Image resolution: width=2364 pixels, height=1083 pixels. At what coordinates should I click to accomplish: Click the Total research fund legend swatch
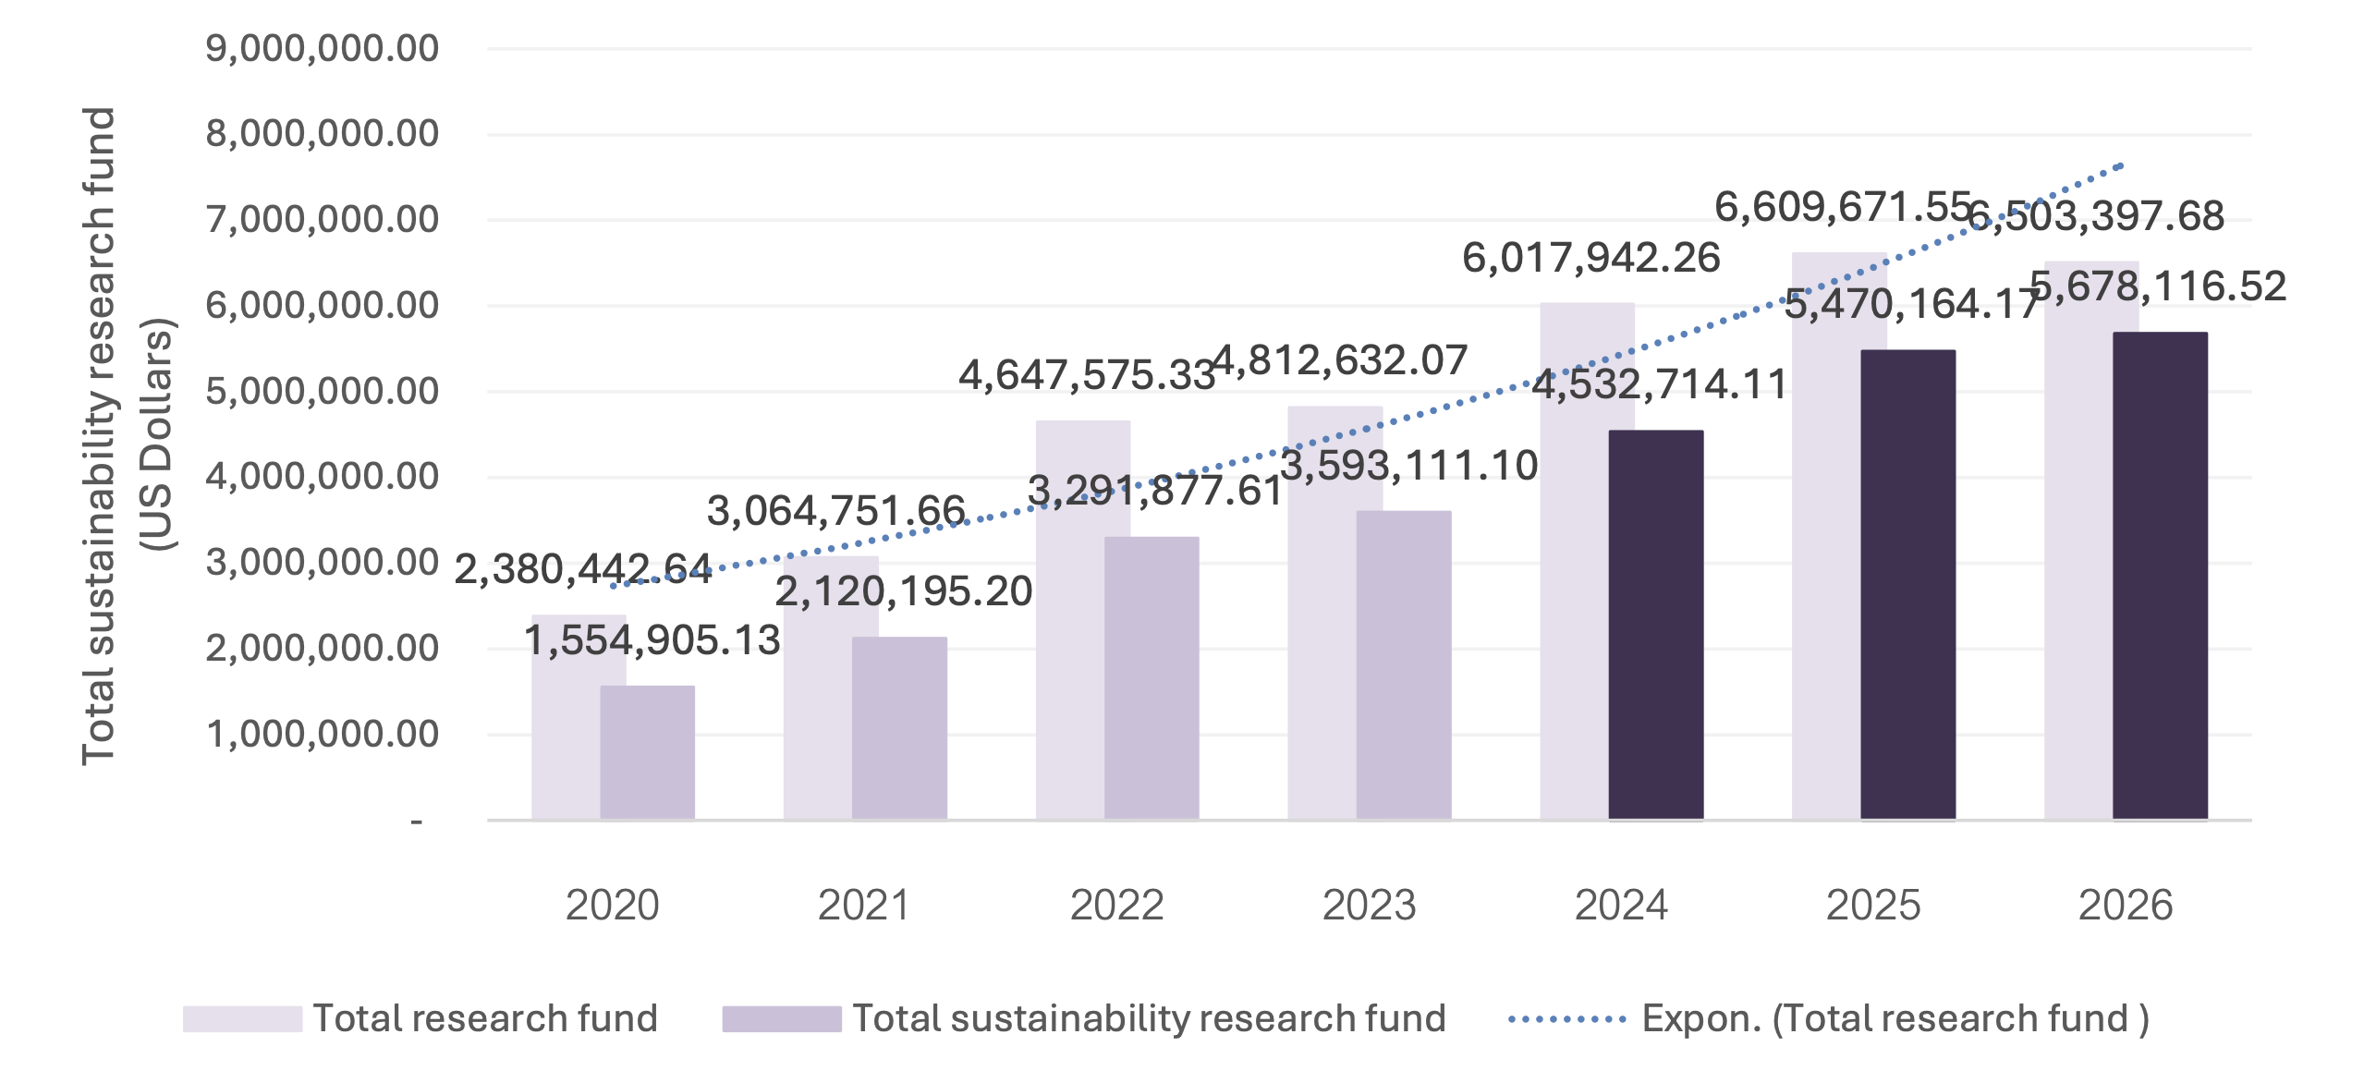pyautogui.click(x=242, y=1019)
